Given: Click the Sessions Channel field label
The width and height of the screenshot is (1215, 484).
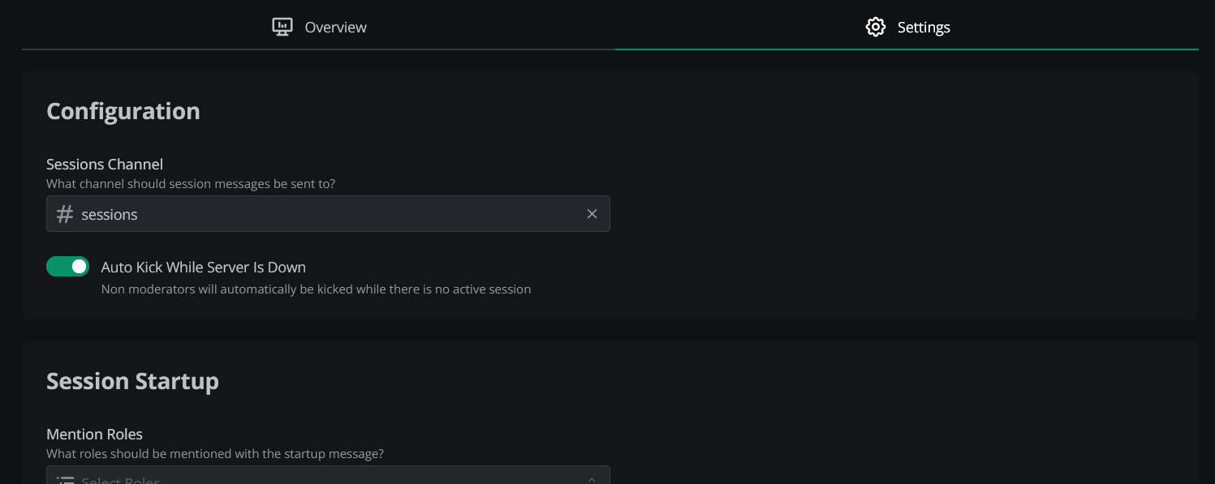Looking at the screenshot, I should (105, 165).
